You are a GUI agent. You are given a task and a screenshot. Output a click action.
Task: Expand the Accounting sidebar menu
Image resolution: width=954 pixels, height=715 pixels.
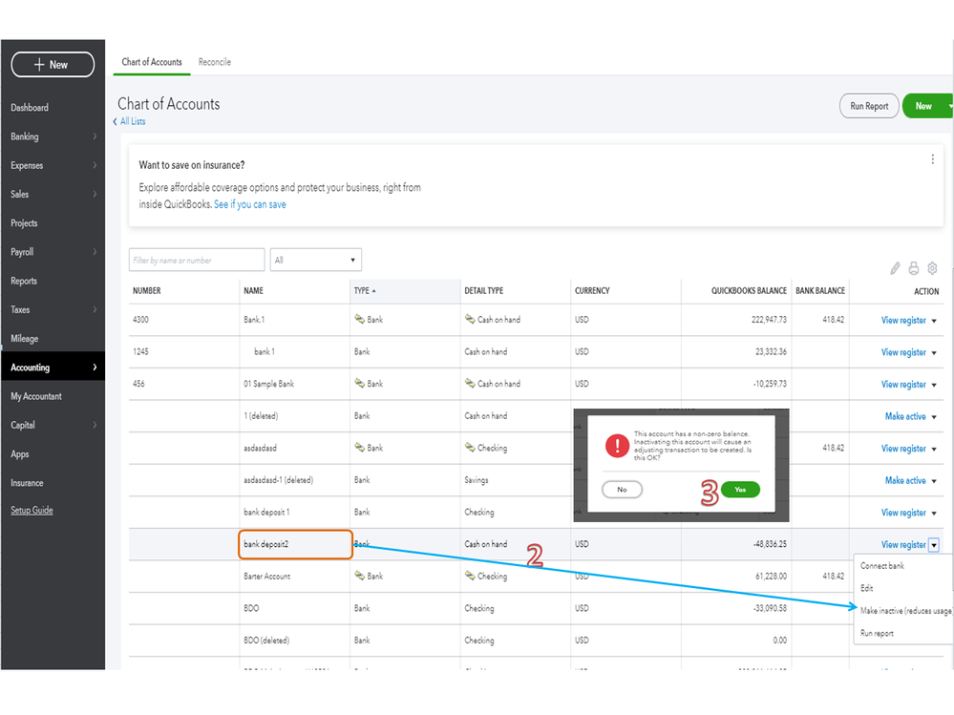coord(53,368)
